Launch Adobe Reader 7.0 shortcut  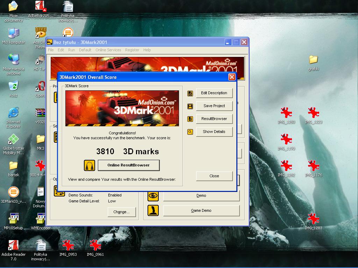pyautogui.click(x=14, y=250)
